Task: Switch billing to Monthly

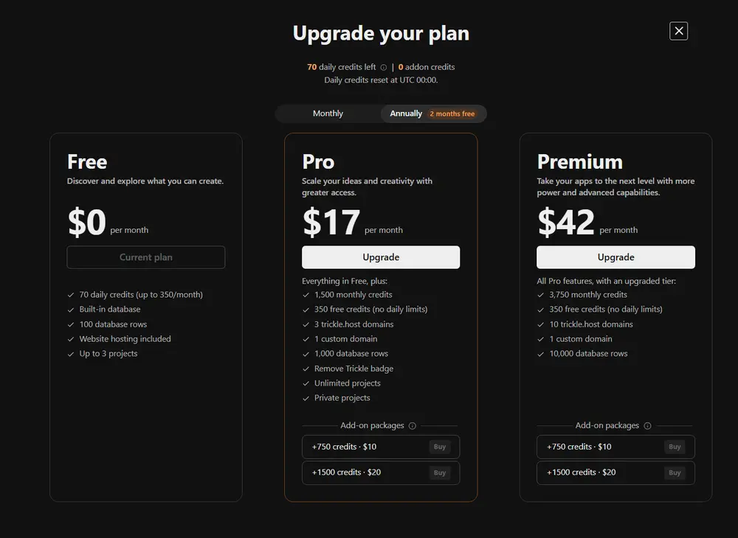Action: click(328, 113)
